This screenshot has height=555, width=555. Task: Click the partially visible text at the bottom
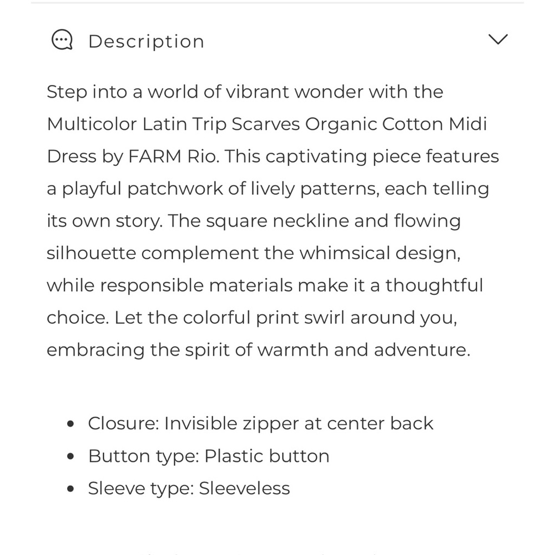(x=277, y=550)
